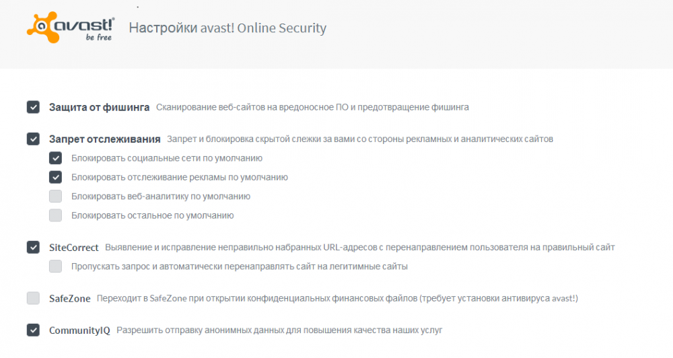The image size is (673, 358).
Task: Click the Настройки avast! Online Security heading
Action: (227, 28)
